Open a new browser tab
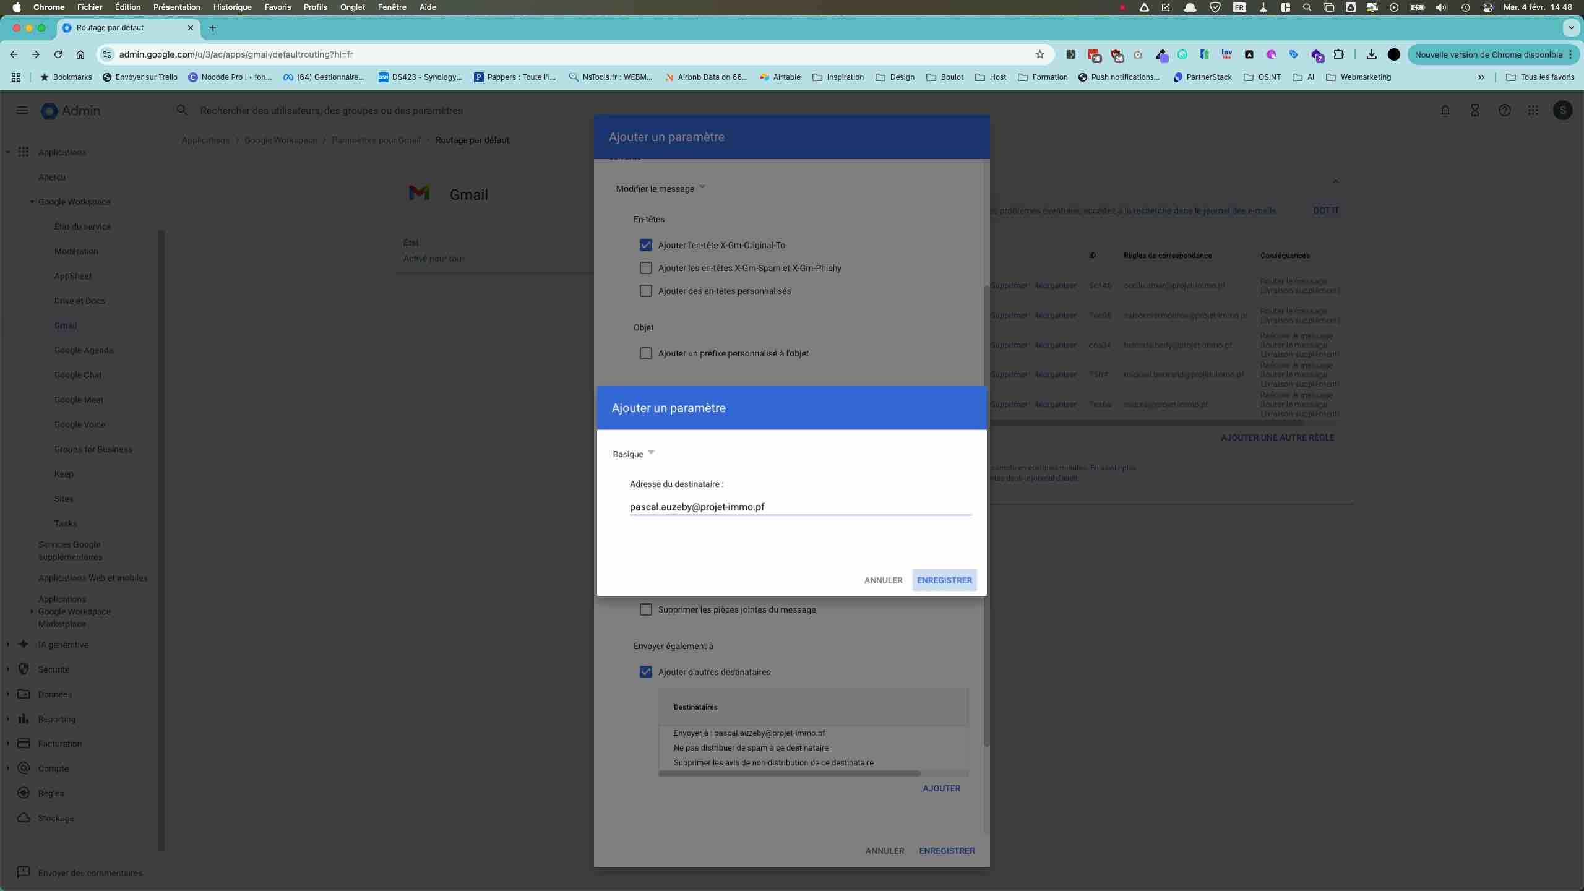Screen dimensions: 1584x891 (x=213, y=28)
